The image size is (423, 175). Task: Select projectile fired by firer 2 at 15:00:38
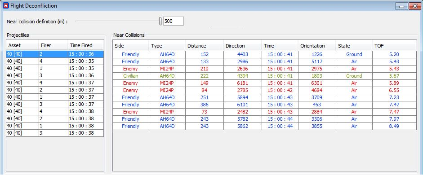(55, 119)
